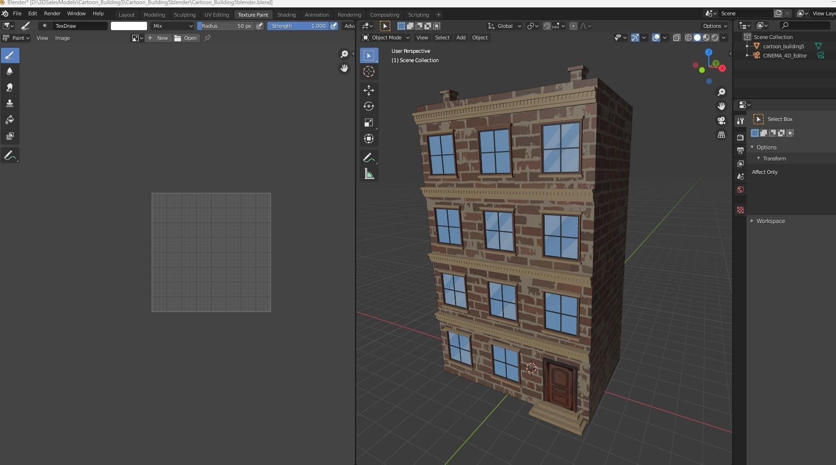The height and width of the screenshot is (465, 836).
Task: Activate the Scale tool in 3D viewport
Action: coord(369,122)
